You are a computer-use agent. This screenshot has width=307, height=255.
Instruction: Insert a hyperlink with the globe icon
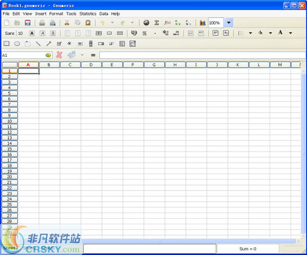click(x=146, y=23)
